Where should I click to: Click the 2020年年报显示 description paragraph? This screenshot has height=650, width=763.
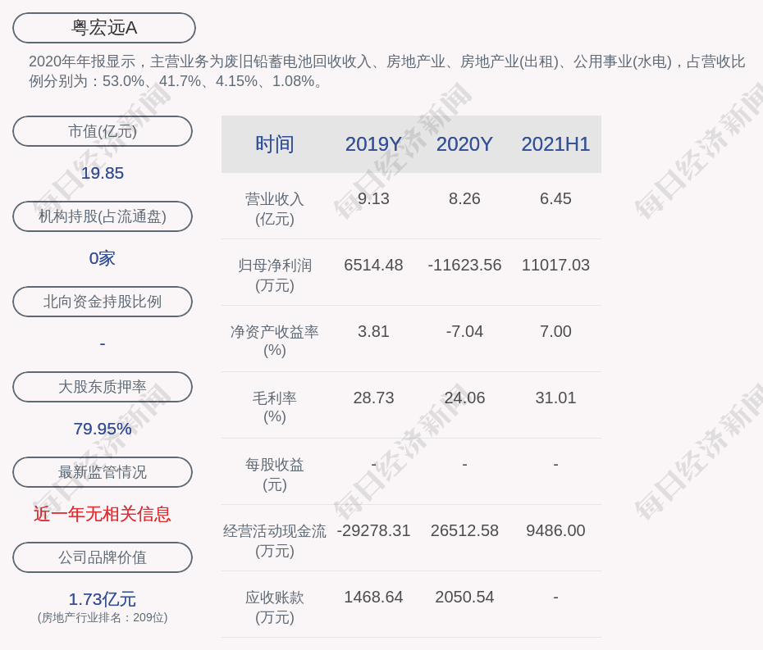(387, 71)
